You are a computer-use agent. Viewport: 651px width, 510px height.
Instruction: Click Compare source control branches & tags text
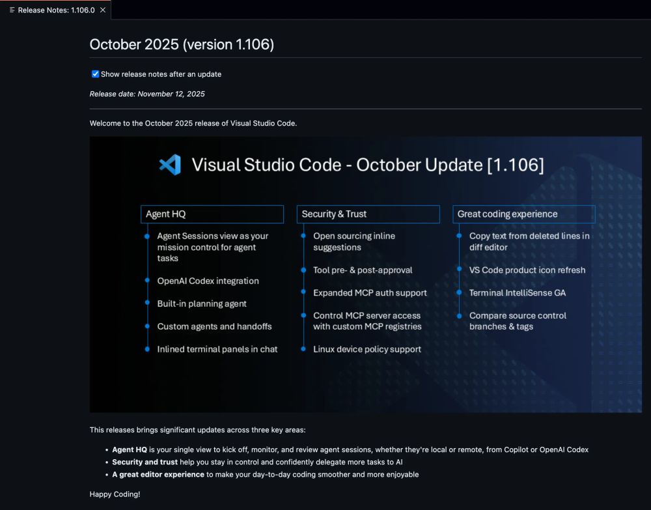click(518, 321)
